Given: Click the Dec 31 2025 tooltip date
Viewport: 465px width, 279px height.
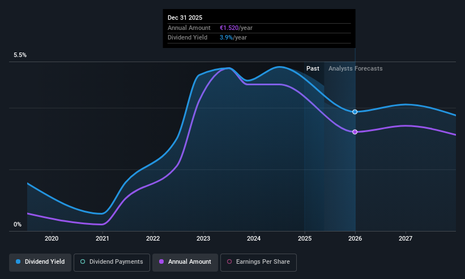Looking at the screenshot, I should pyautogui.click(x=185, y=18).
